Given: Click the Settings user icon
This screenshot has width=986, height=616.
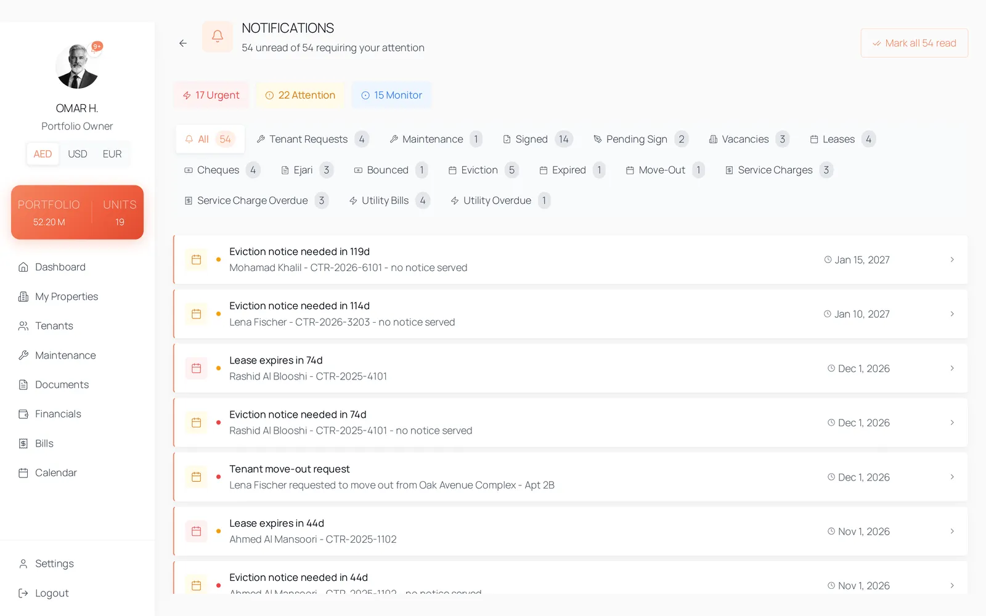Looking at the screenshot, I should (x=23, y=564).
